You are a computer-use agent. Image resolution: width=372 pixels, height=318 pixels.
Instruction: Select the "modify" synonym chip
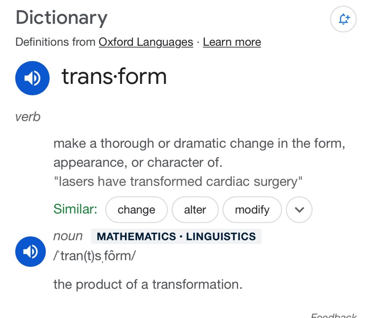[252, 210]
